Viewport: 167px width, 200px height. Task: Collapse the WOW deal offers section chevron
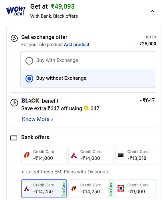coord(152,11)
